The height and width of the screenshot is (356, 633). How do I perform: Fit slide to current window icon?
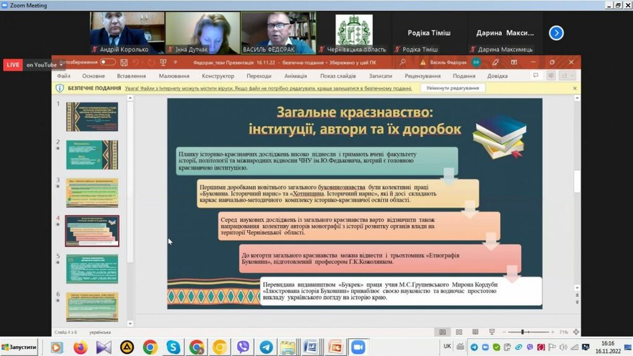[x=576, y=332]
